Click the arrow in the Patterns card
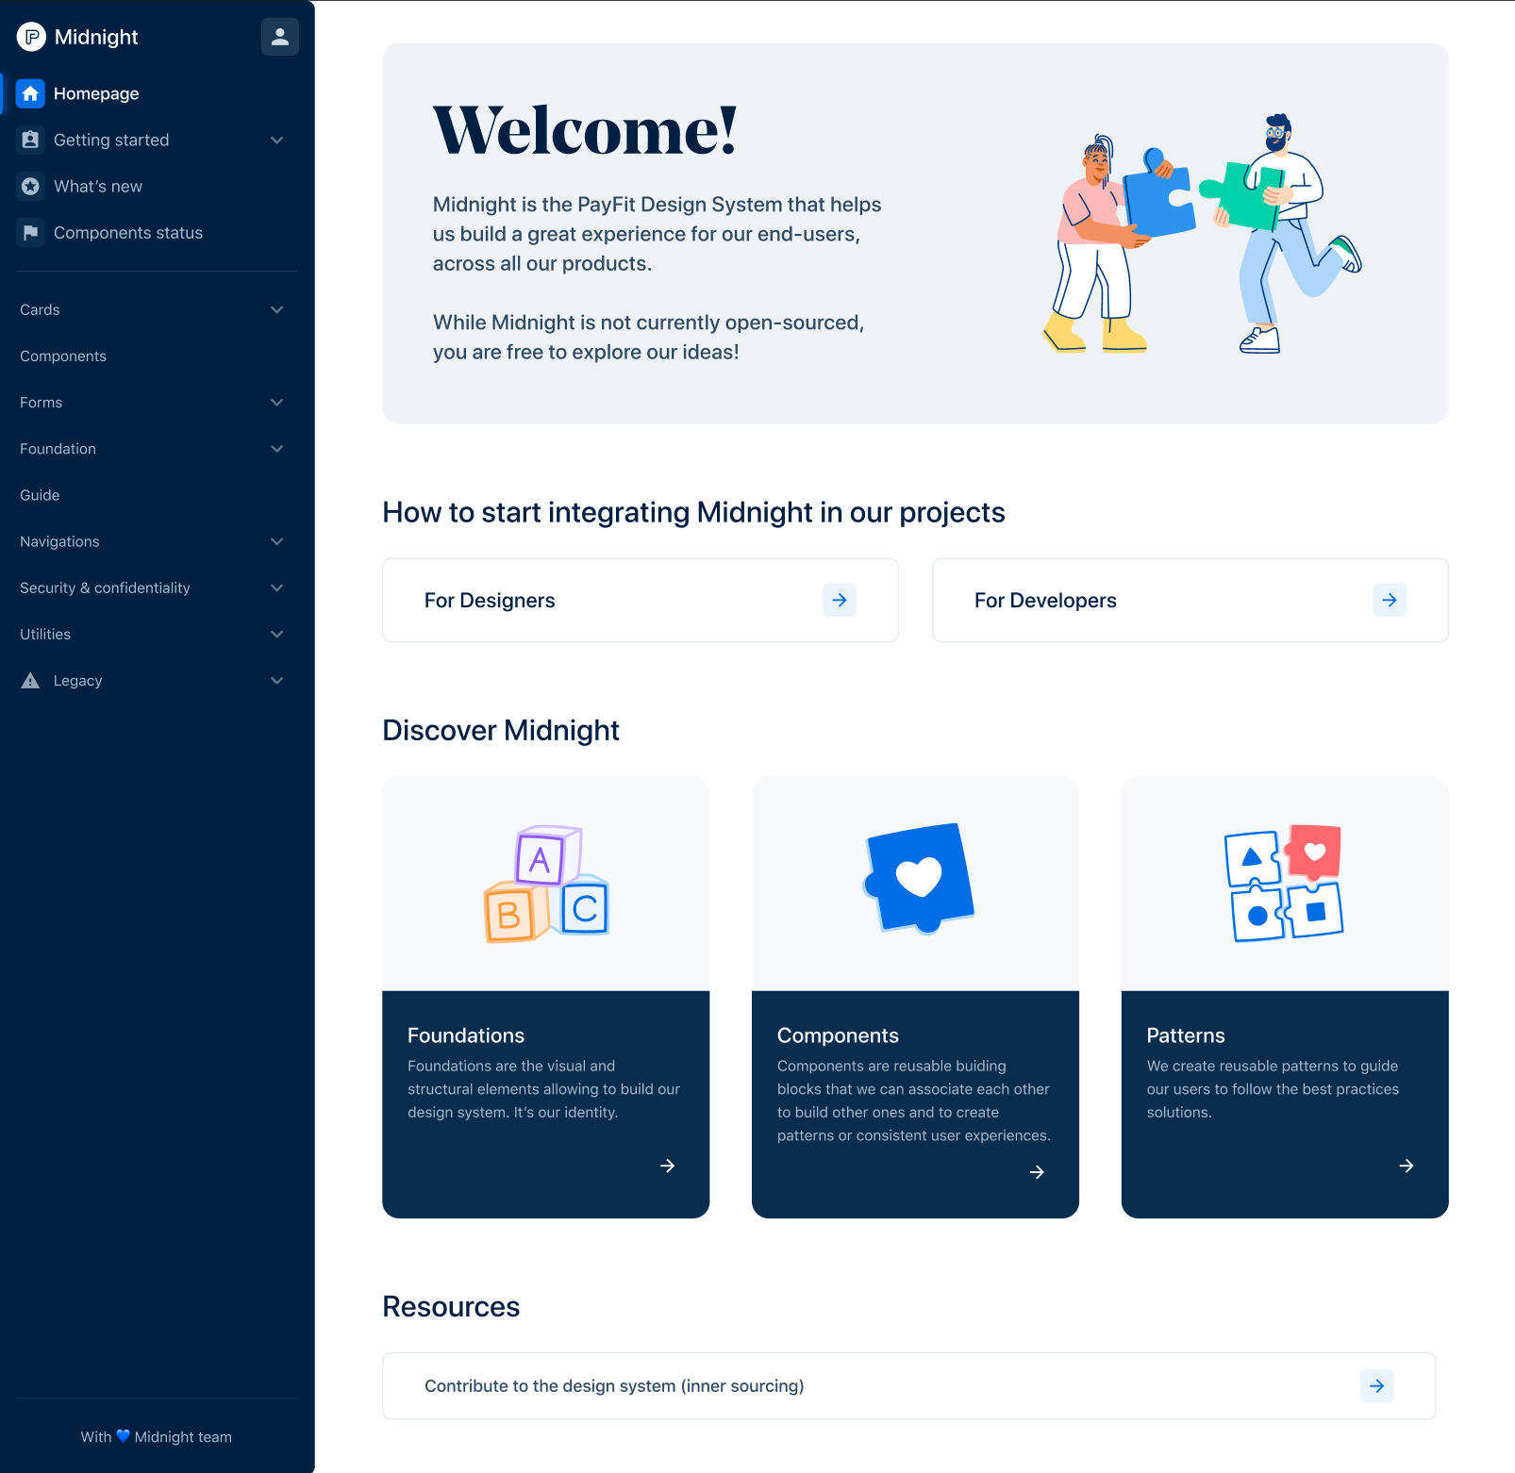The image size is (1515, 1473). [x=1407, y=1166]
